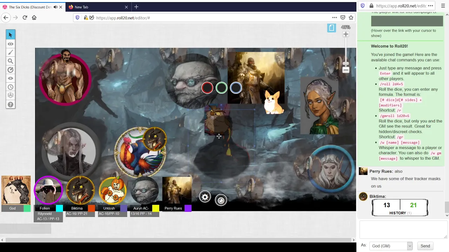The height and width of the screenshot is (252, 449).
Task: Open the token settings gear icon
Action: tap(205, 197)
